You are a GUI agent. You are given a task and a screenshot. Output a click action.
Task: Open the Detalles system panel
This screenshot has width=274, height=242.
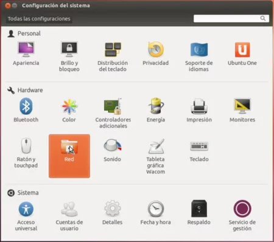coord(113,213)
